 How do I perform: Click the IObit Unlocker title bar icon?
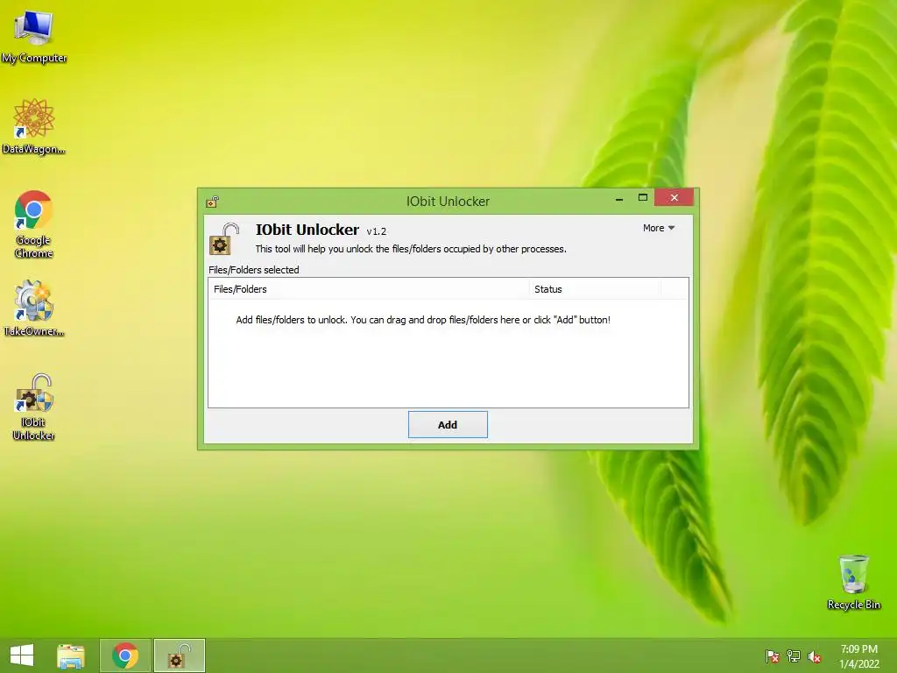(212, 202)
